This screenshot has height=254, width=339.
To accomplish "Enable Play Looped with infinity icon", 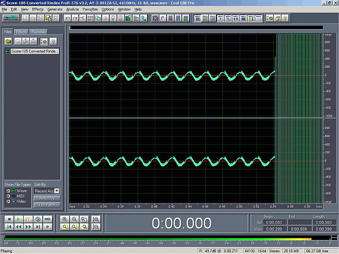I will point(47,219).
